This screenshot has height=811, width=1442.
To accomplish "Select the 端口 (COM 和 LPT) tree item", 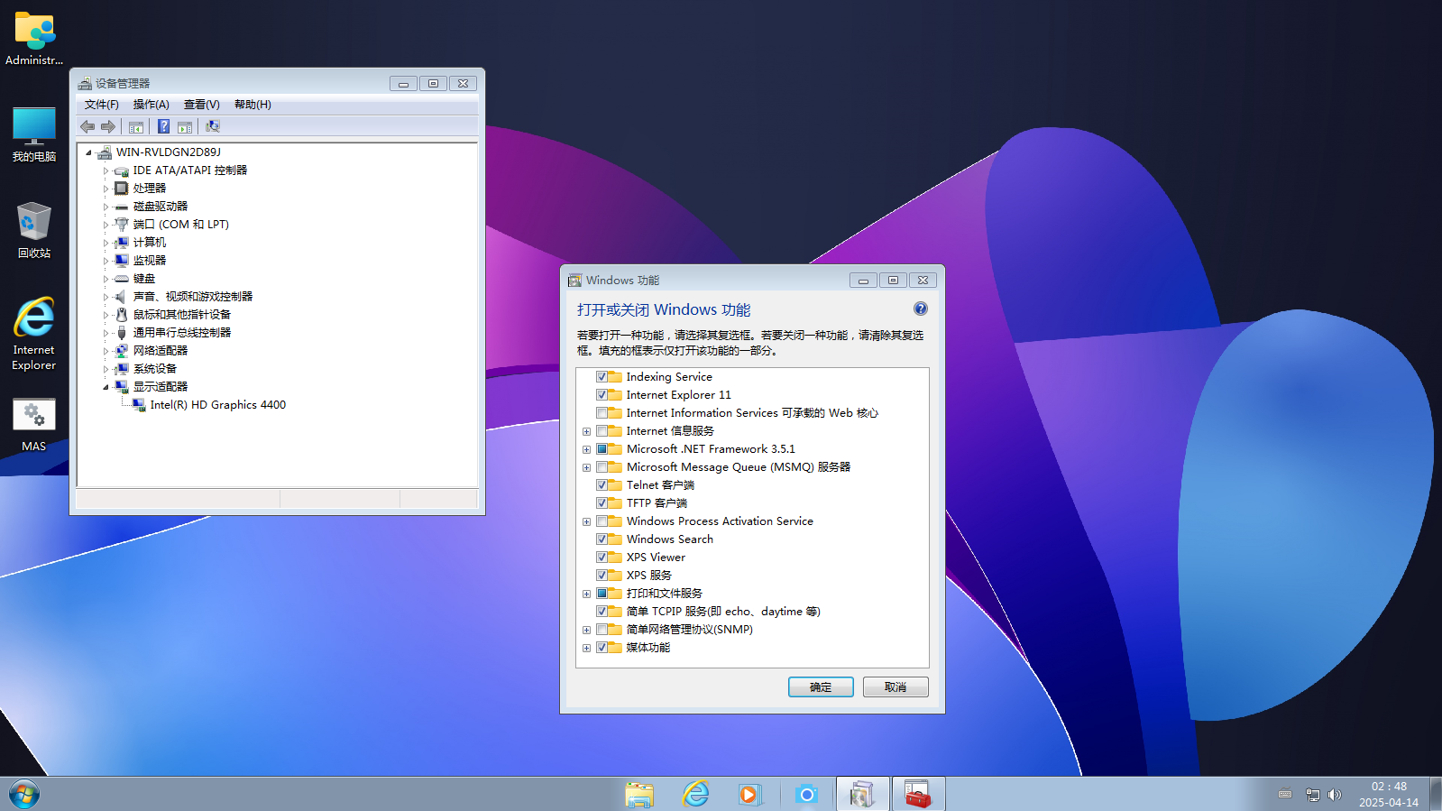I will point(181,225).
